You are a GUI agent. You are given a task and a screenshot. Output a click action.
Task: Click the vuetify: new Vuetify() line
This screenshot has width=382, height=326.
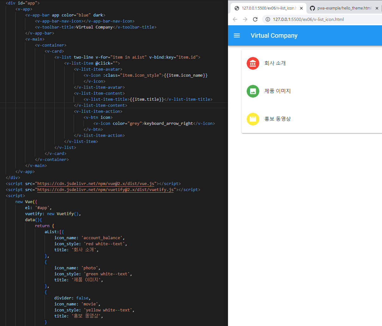[x=53, y=214]
